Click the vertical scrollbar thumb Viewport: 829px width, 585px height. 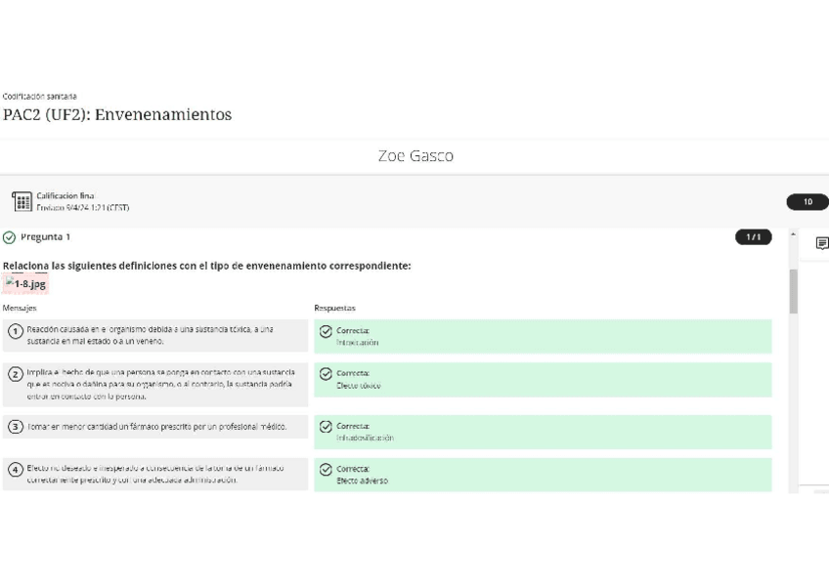(793, 291)
